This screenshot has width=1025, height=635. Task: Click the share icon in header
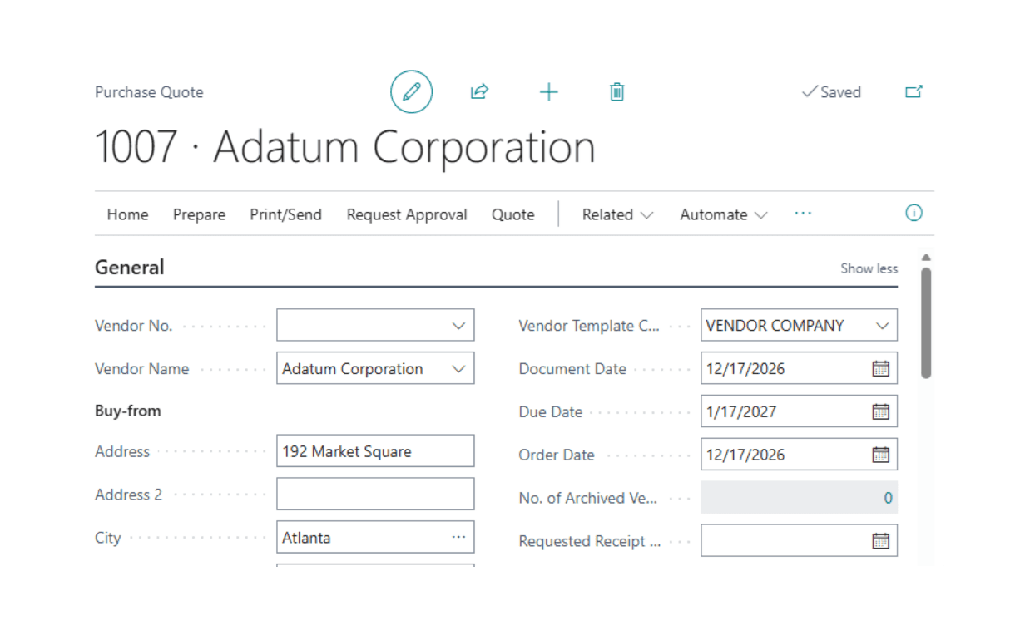coord(479,92)
